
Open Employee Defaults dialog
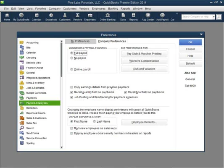click(x=144, y=122)
